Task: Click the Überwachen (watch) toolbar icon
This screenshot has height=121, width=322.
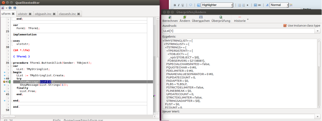Action: coord(201,18)
